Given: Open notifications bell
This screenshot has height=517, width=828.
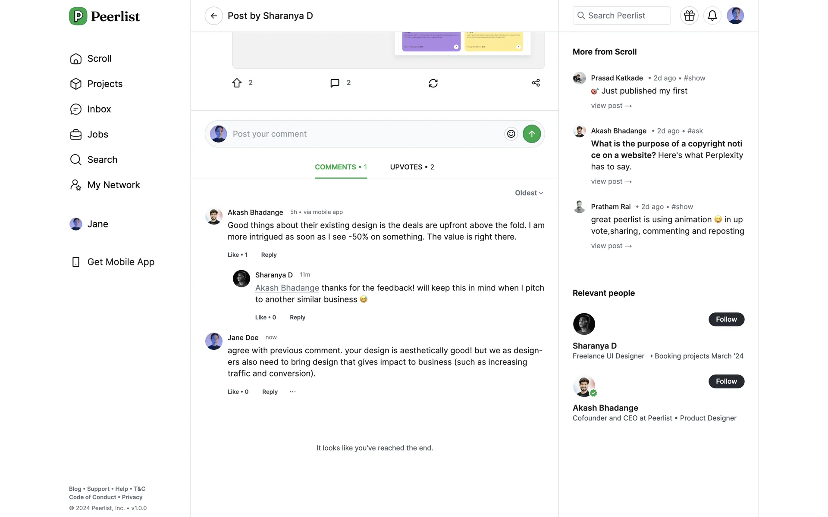Looking at the screenshot, I should (x=712, y=16).
